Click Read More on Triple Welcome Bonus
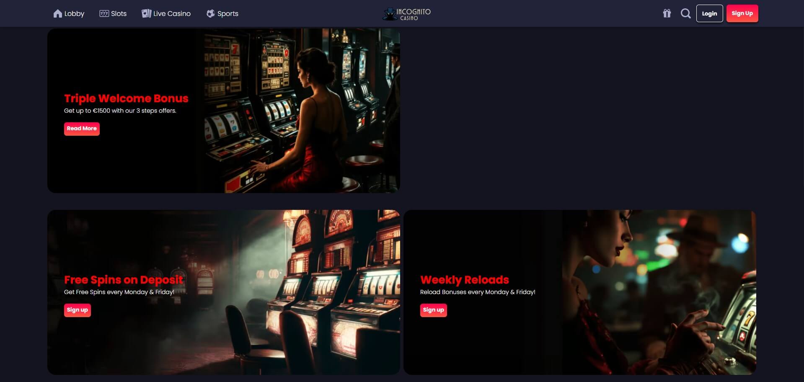804x382 pixels. click(82, 129)
